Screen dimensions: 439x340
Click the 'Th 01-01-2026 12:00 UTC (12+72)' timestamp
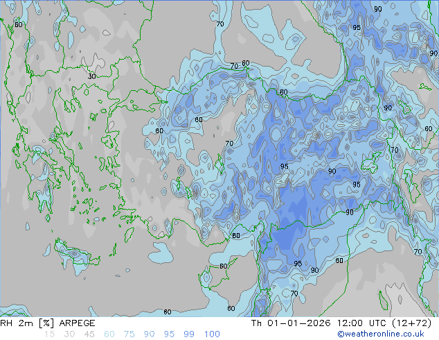(x=341, y=323)
